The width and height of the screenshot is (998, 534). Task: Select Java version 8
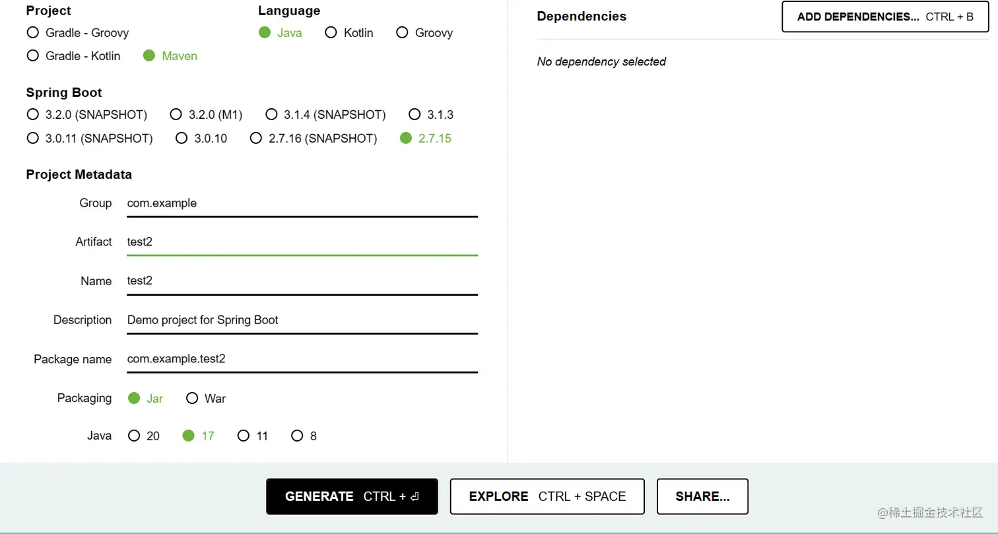[304, 436]
